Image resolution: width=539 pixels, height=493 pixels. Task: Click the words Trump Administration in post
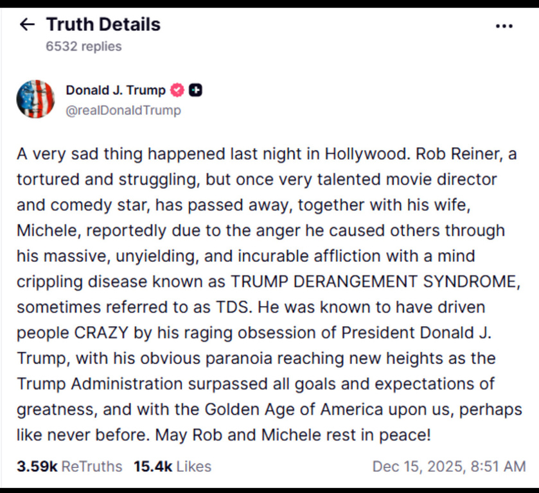click(x=100, y=384)
